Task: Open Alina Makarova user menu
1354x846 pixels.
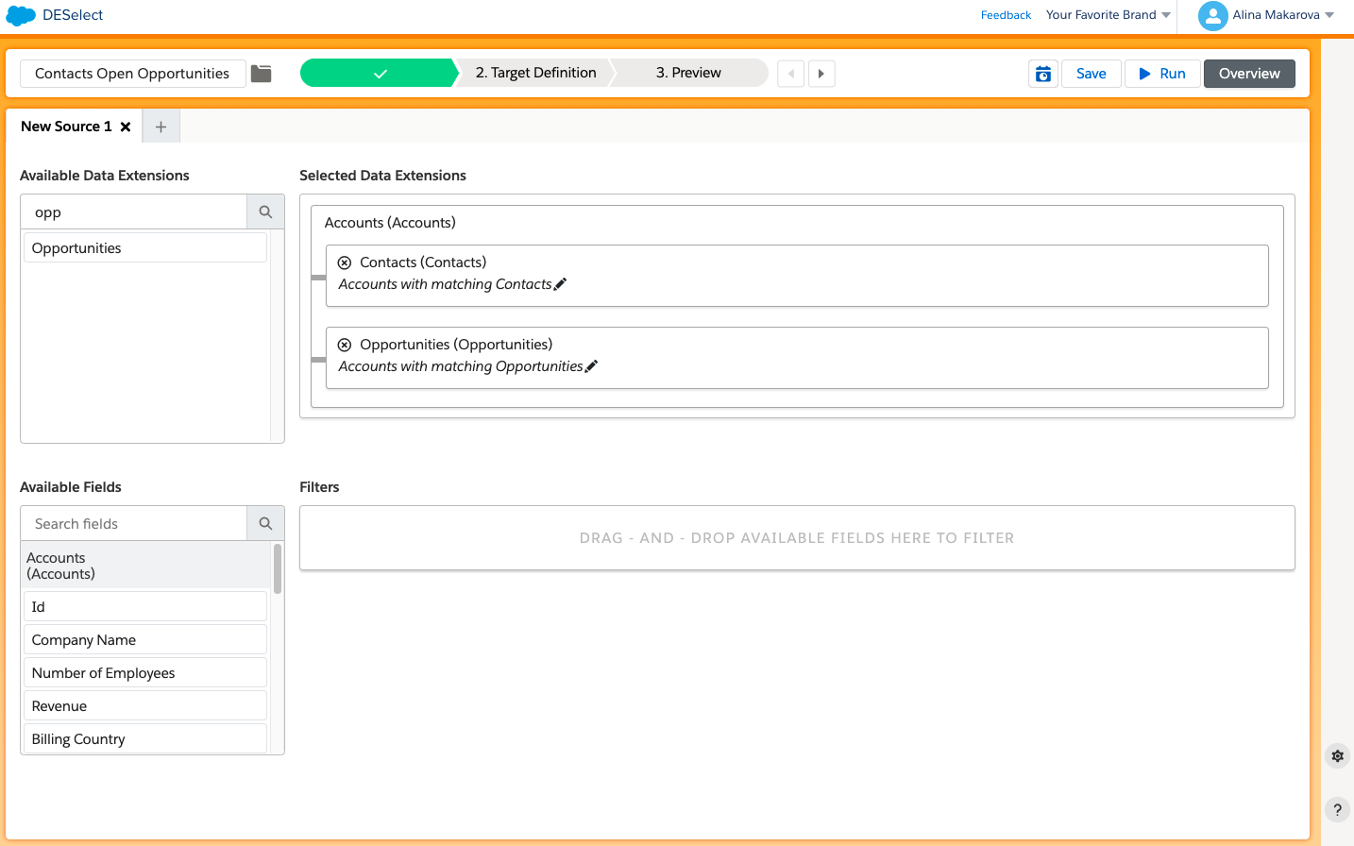Action: coord(1266,15)
